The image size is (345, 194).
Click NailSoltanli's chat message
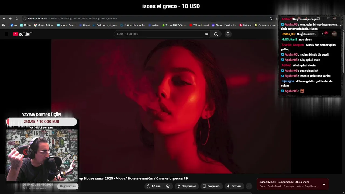coord(296,40)
